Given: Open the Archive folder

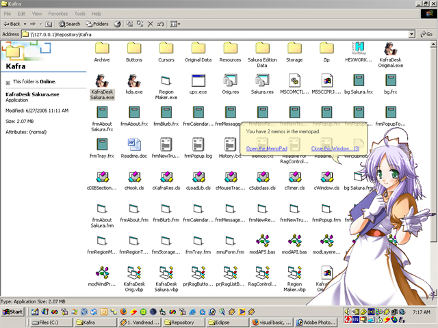Looking at the screenshot, I should 102,48.
